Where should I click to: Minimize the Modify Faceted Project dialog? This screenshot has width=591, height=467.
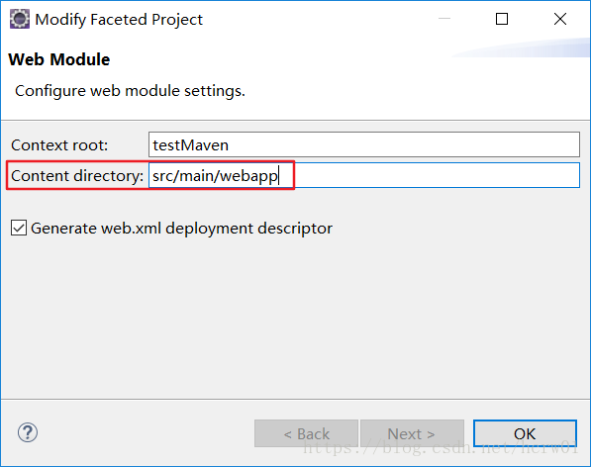pyautogui.click(x=444, y=19)
